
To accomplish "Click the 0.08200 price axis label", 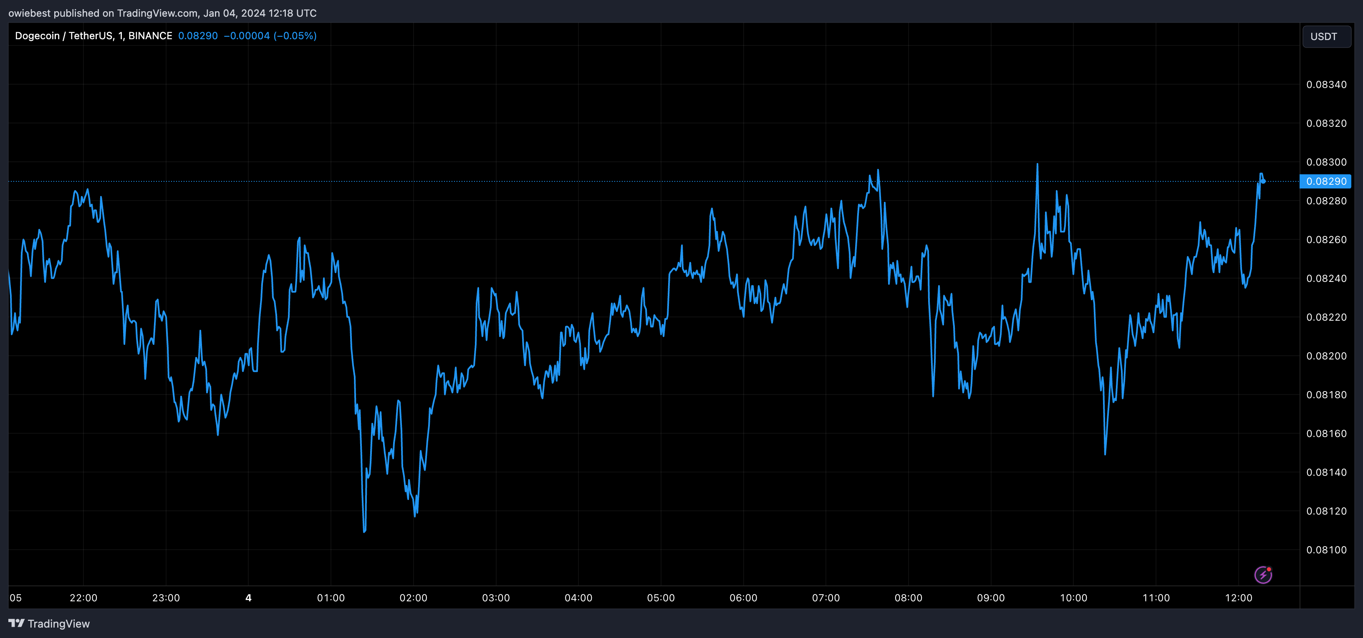I will tap(1327, 356).
